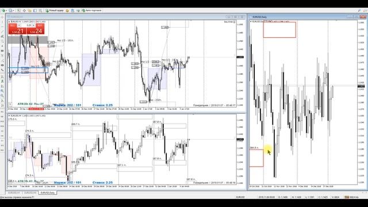Click the sell price 21 tile
Image resolution: width=368 pixels, height=207 pixels.
point(17,31)
